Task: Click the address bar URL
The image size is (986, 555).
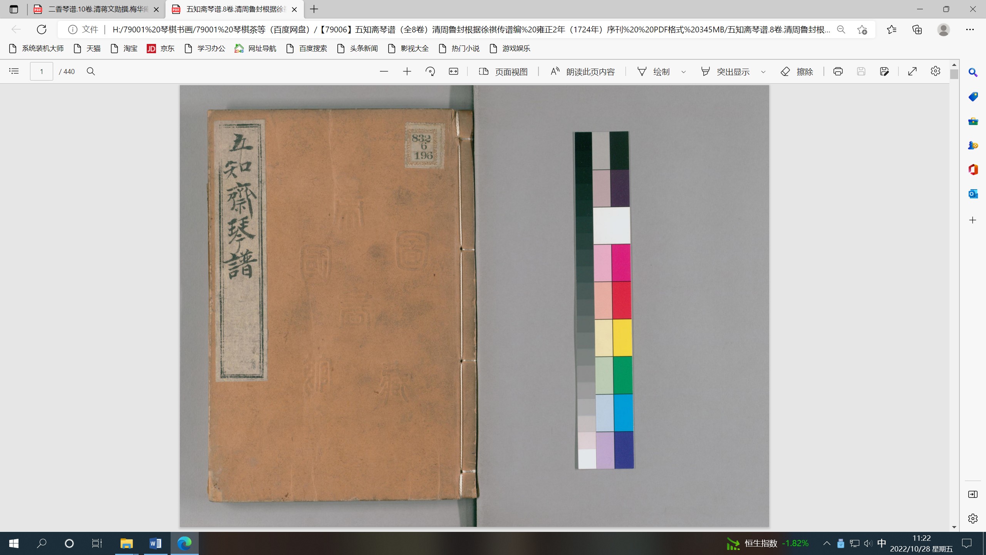Action: click(x=471, y=30)
